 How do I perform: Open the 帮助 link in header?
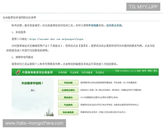(150, 71)
